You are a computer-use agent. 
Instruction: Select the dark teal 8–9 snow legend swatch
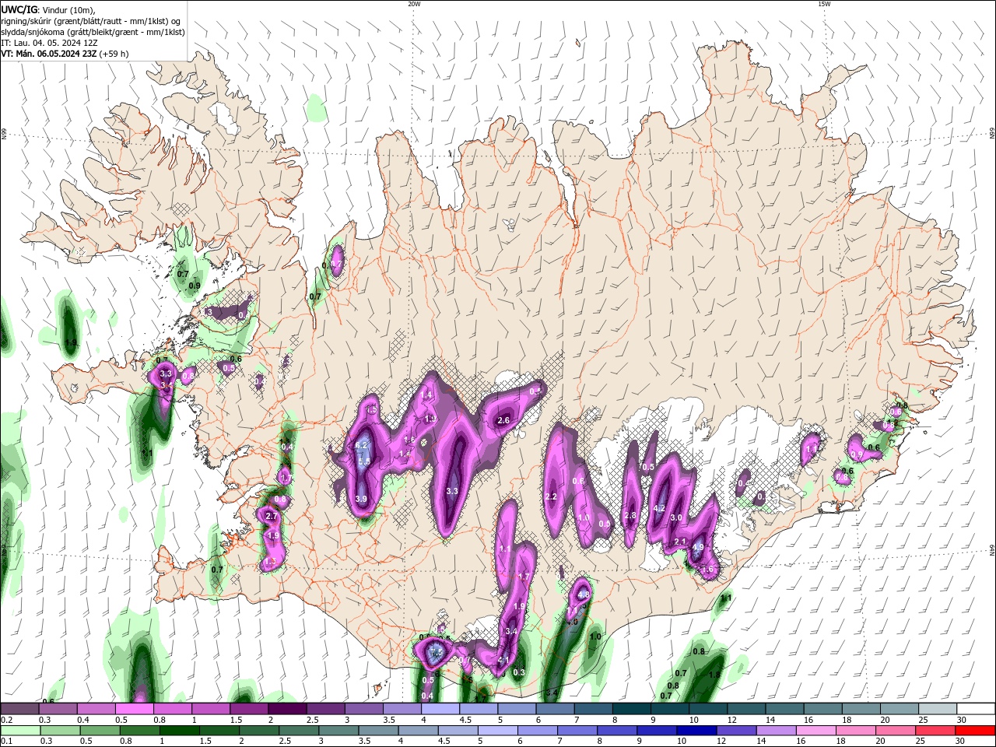[x=632, y=709]
